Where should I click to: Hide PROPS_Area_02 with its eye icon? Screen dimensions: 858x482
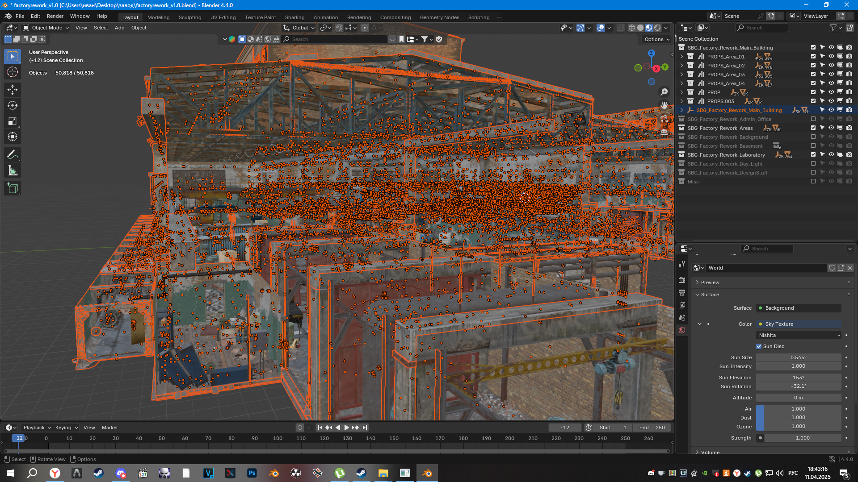831,66
